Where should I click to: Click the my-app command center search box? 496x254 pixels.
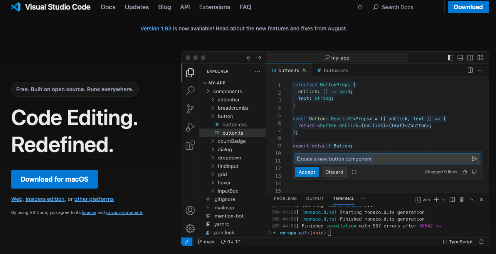(x=337, y=58)
